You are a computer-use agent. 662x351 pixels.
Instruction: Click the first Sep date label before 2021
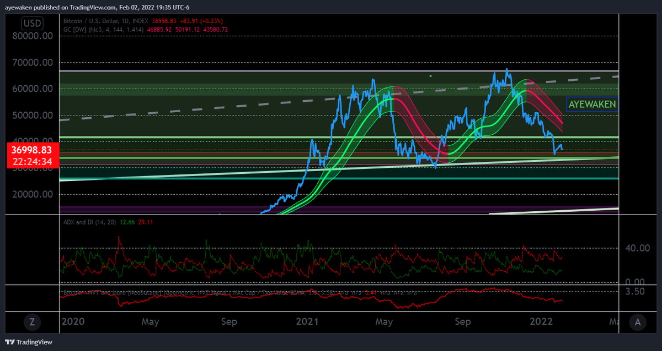[230, 322]
